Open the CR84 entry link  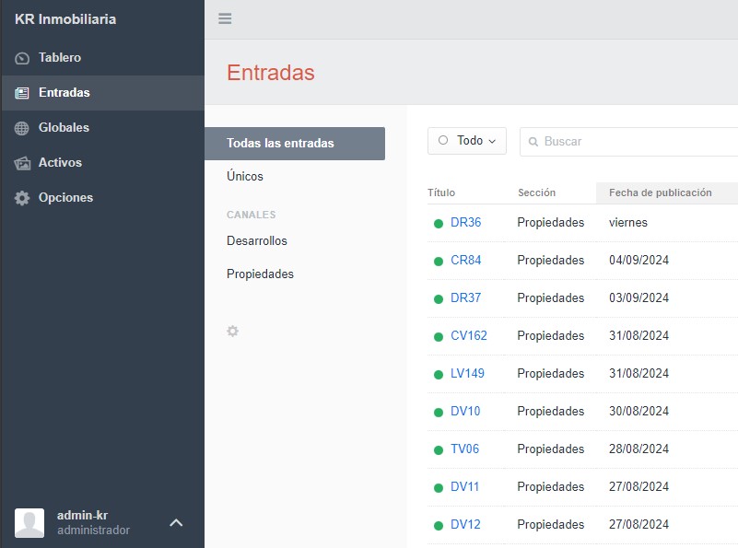[465, 260]
